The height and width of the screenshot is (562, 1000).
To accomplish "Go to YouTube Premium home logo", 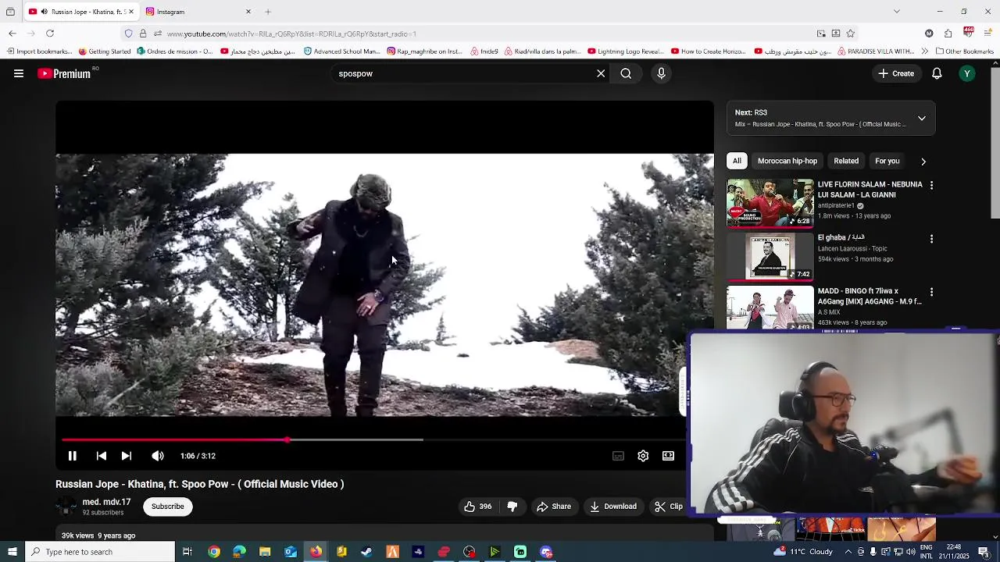I will pos(64,73).
